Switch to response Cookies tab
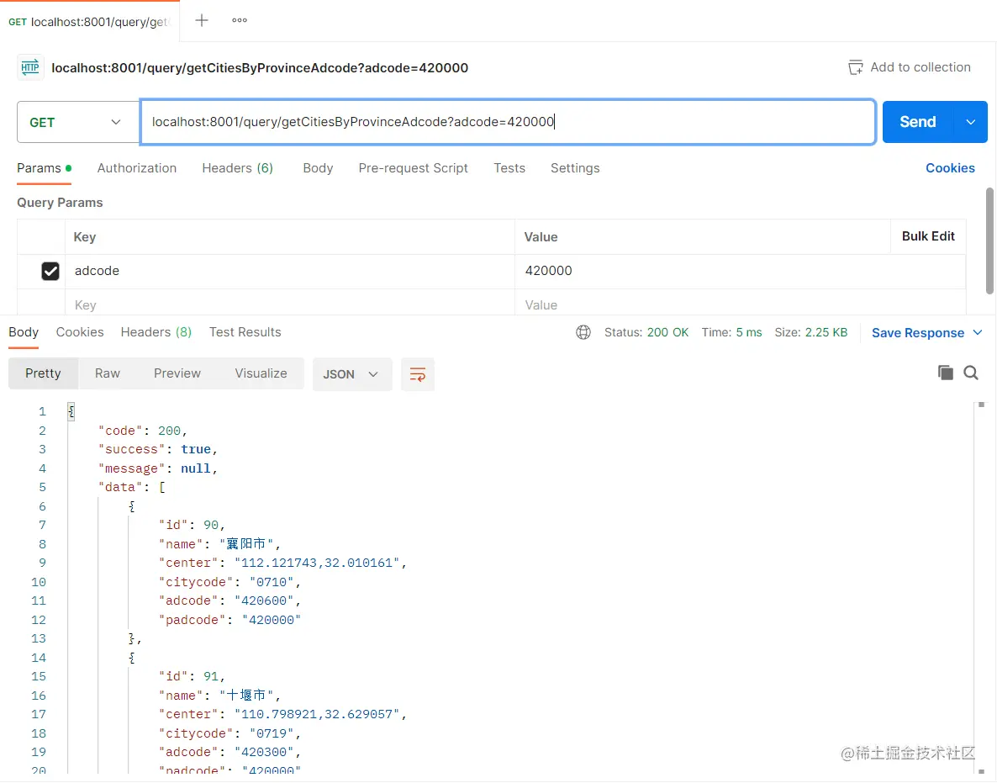This screenshot has height=783, width=997. [x=80, y=332]
